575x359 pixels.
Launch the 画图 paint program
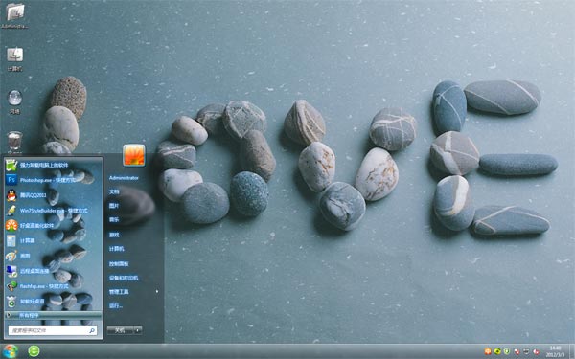click(54, 256)
